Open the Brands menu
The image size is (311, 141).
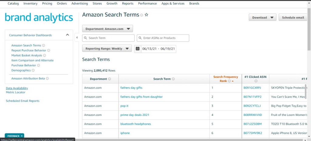194,3
